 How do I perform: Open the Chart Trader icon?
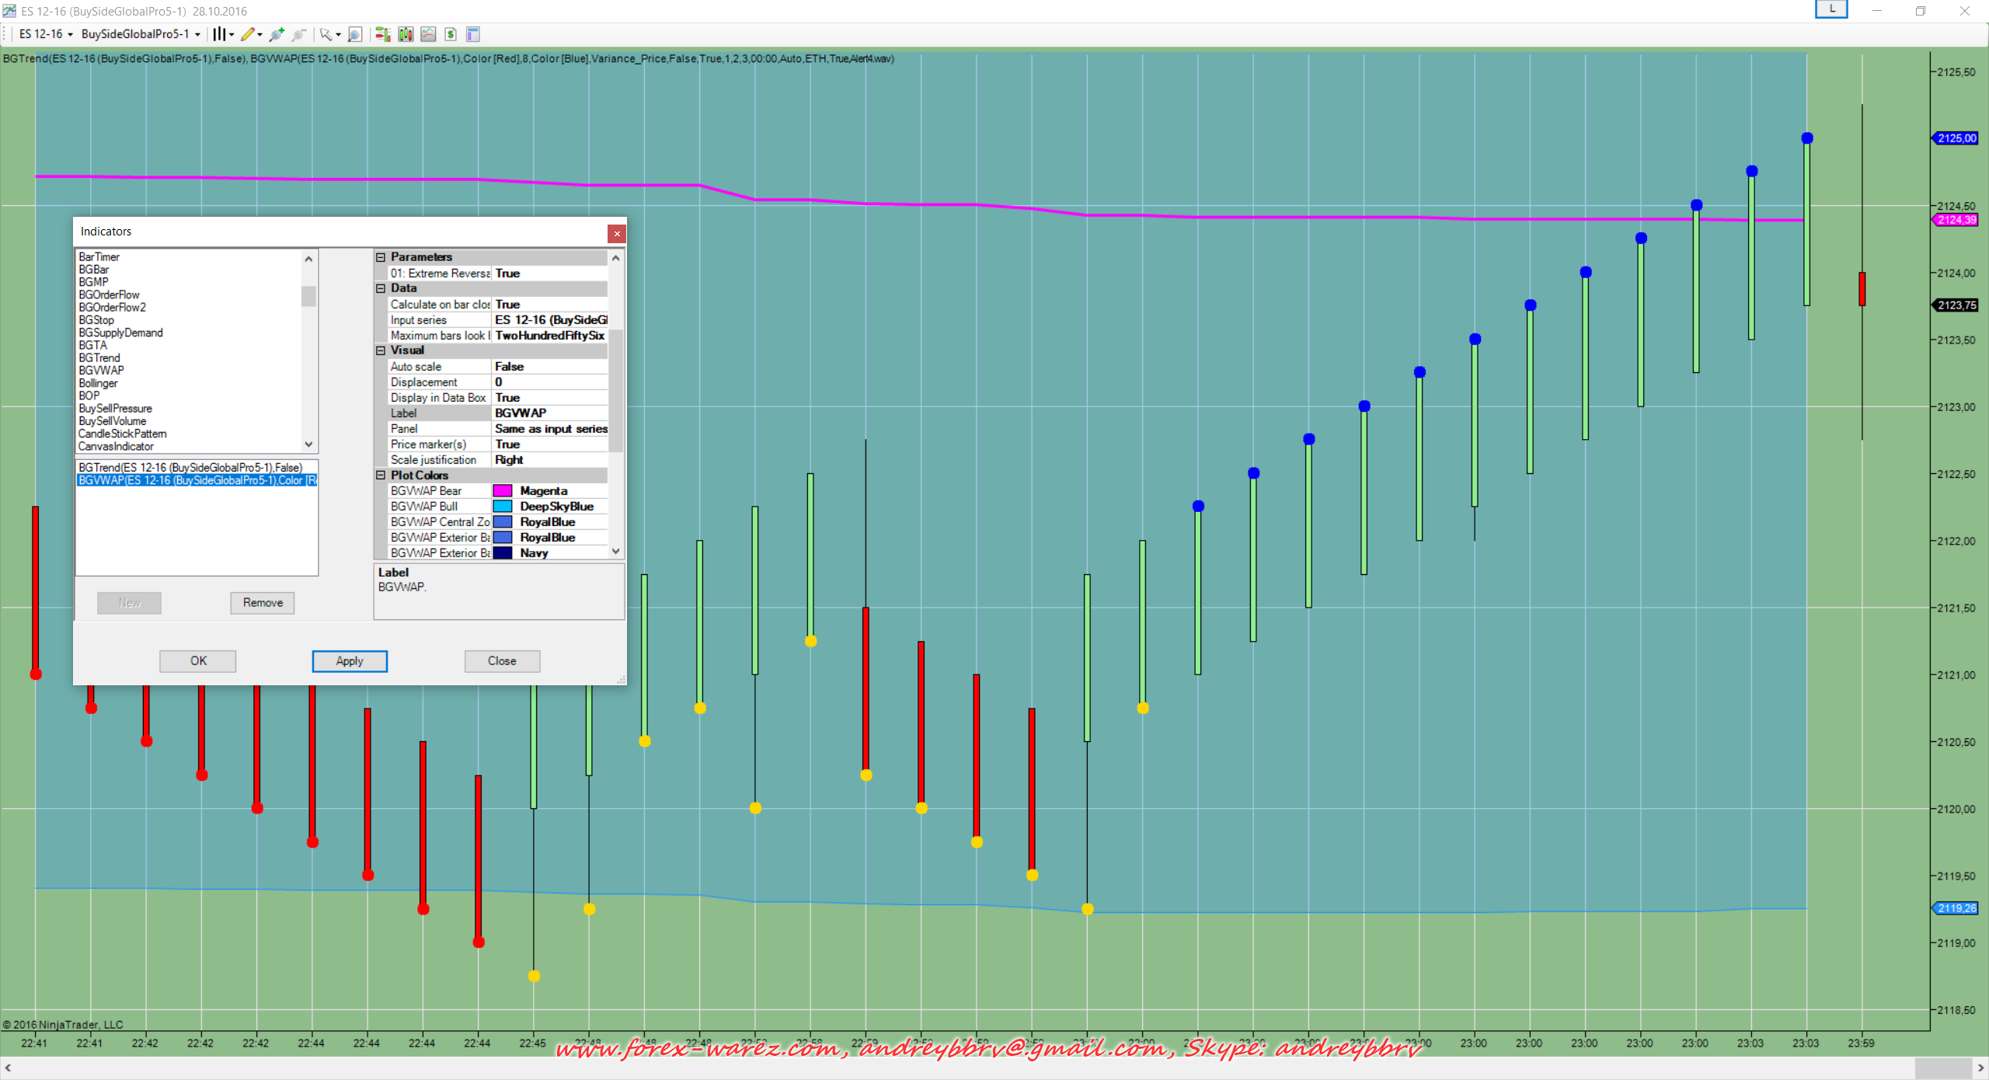[382, 34]
